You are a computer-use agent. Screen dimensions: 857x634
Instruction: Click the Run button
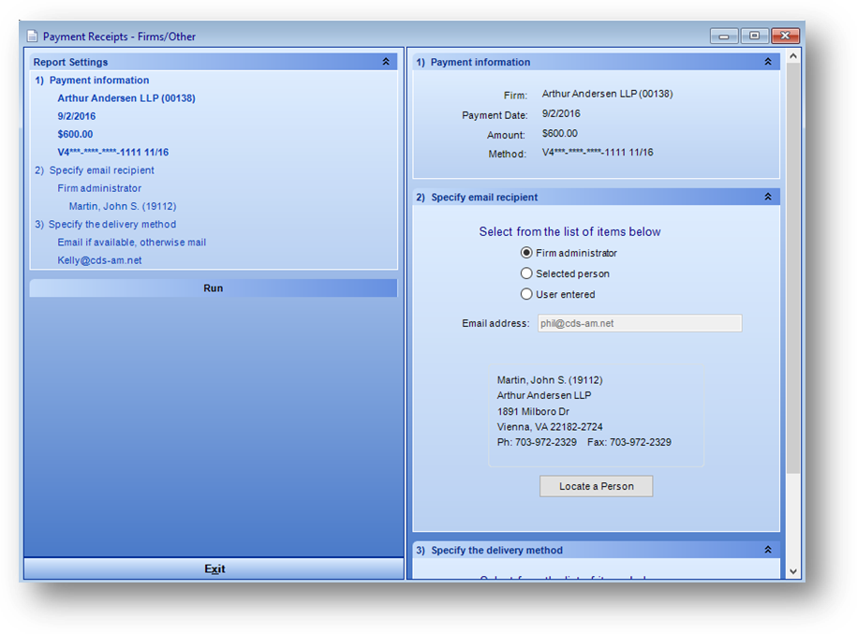[x=214, y=288]
